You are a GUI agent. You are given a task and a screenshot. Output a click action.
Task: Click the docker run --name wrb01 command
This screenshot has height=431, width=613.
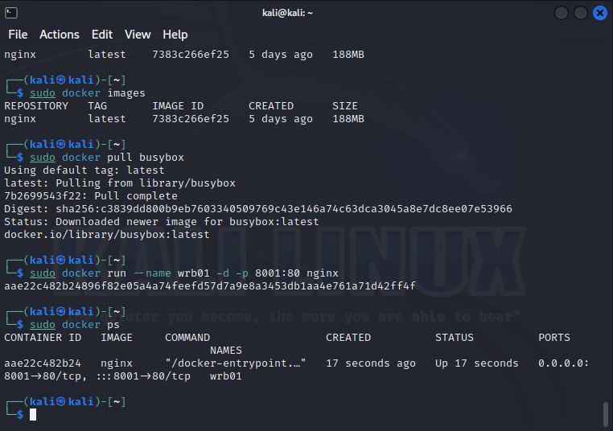(184, 273)
